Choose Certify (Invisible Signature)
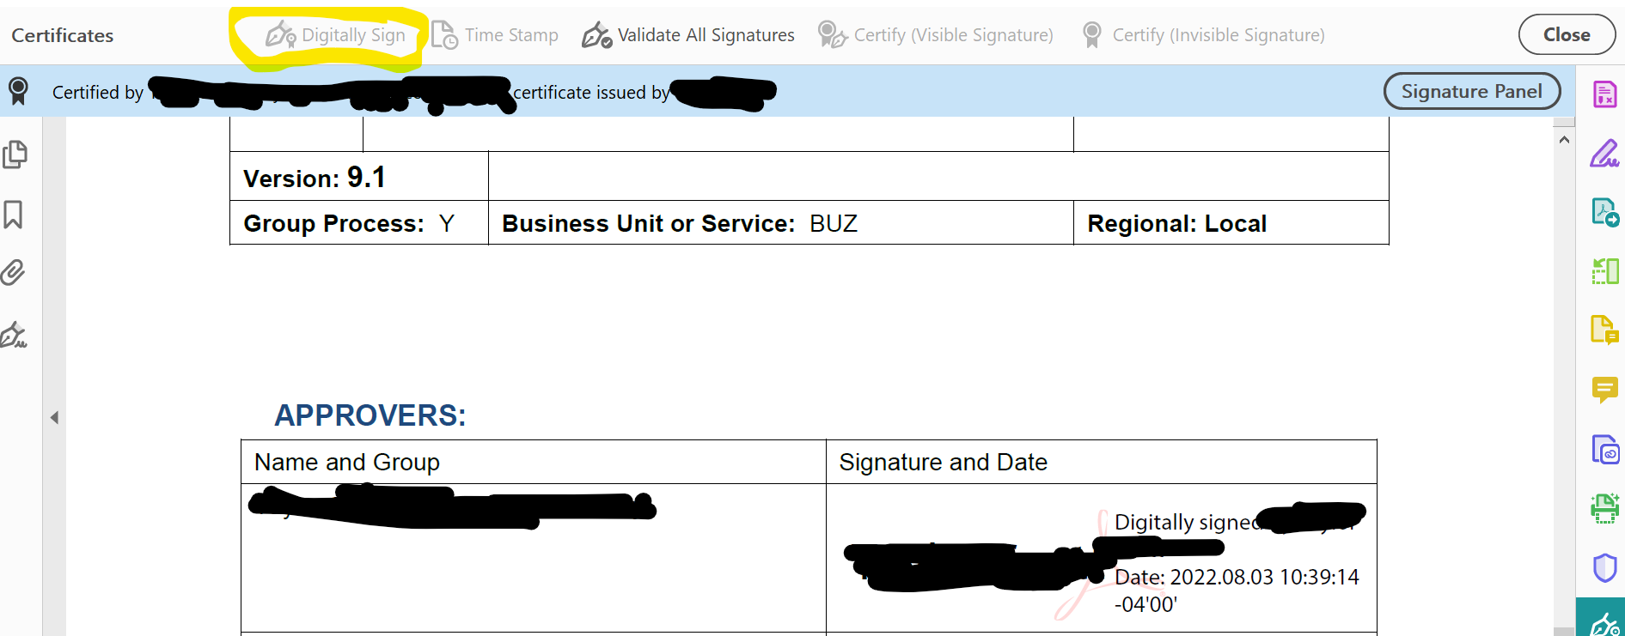 (x=1203, y=35)
